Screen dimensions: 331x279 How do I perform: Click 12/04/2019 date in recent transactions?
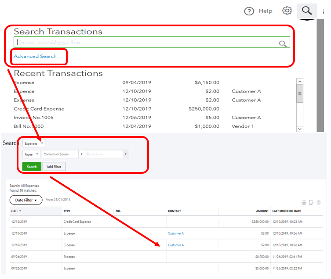(137, 126)
